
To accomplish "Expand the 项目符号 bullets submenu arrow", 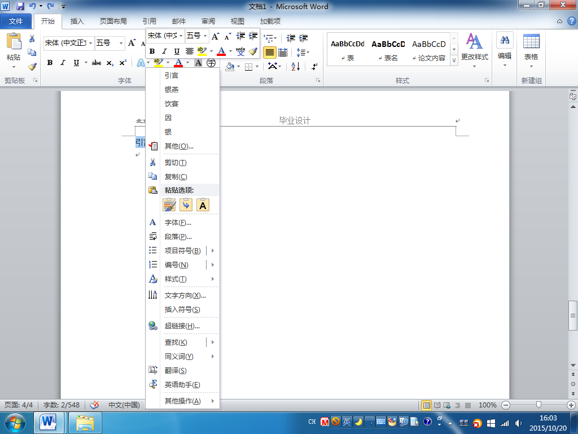I will click(213, 250).
